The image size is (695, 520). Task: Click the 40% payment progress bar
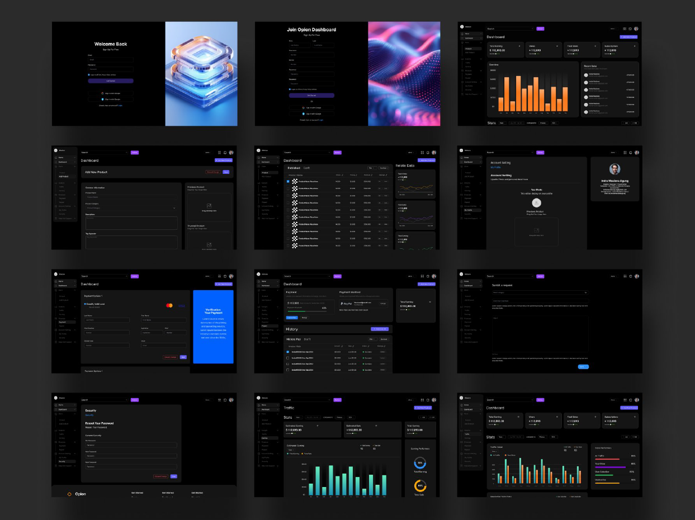[306, 310]
